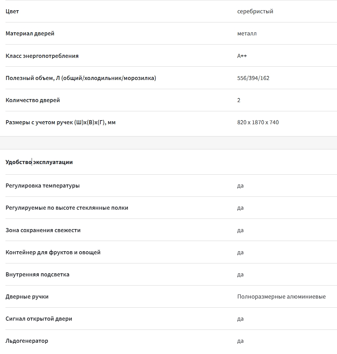Click 'Зона сохранения свежести' label
The image size is (337, 354).
[43, 230]
